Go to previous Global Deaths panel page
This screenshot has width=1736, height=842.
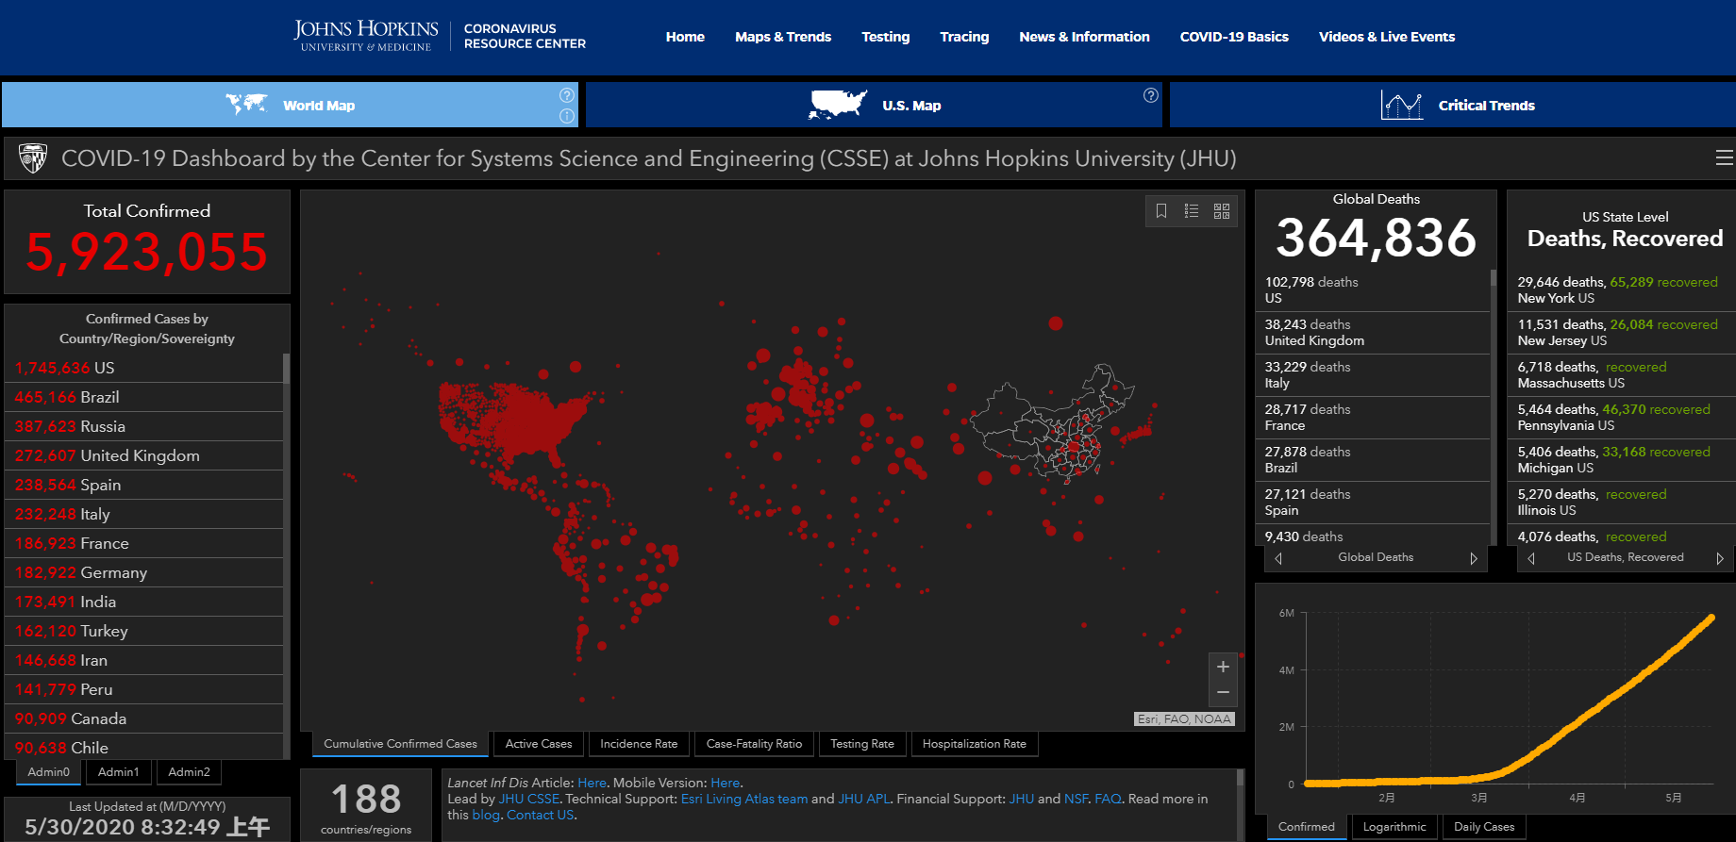(1278, 558)
